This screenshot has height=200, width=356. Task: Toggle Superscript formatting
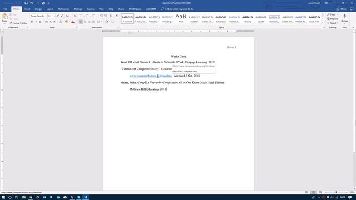pyautogui.click(x=55, y=22)
